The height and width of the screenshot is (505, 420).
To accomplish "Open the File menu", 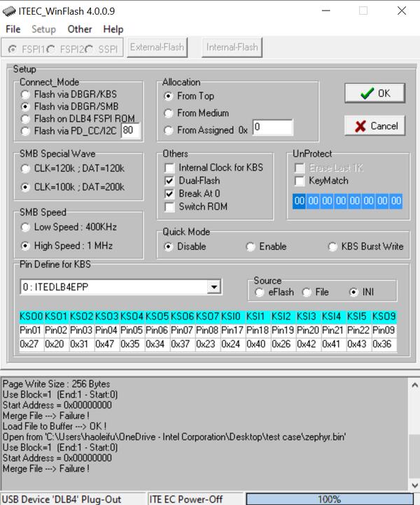I will click(13, 29).
